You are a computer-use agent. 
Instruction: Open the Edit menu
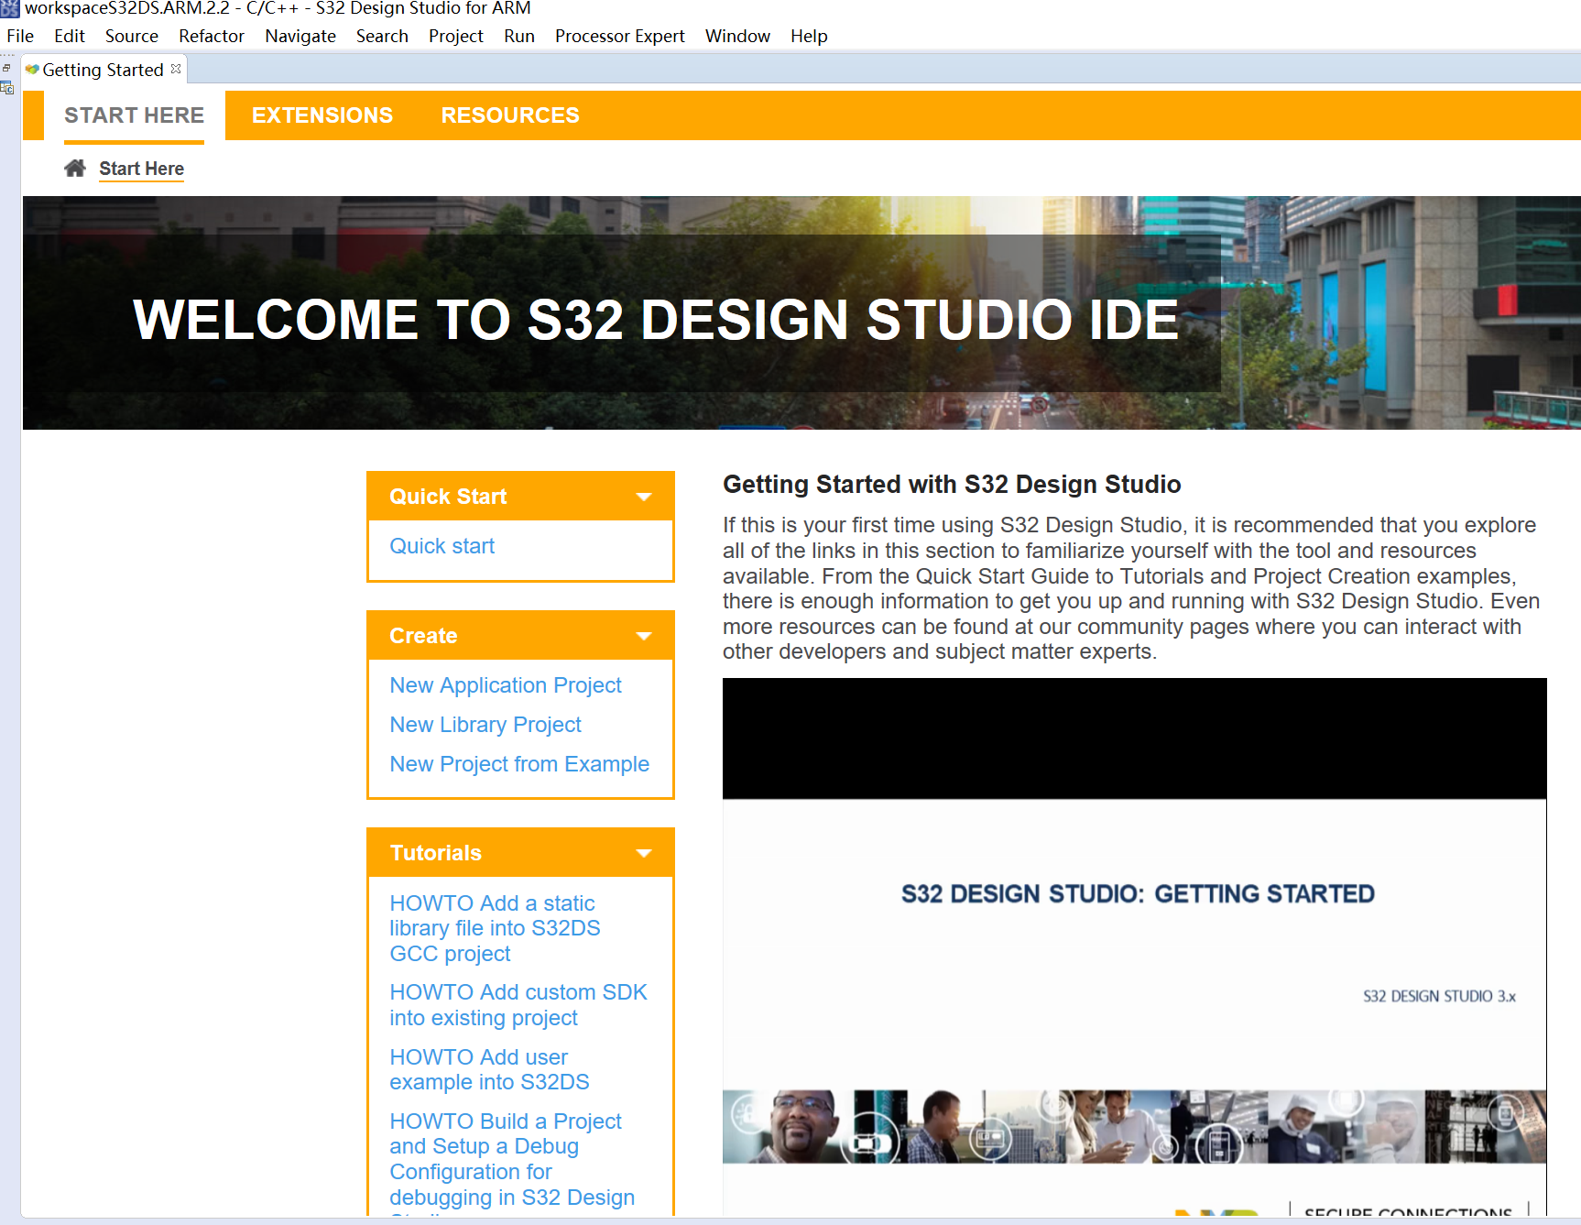(70, 36)
